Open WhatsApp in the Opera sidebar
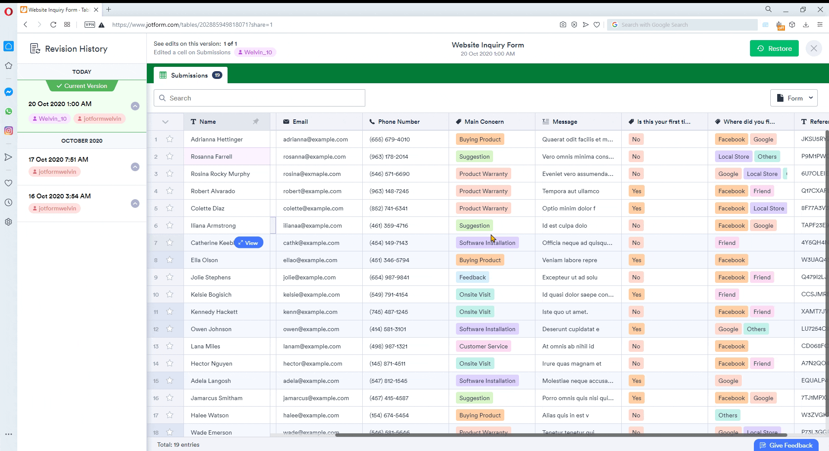This screenshot has height=451, width=829. (x=9, y=111)
